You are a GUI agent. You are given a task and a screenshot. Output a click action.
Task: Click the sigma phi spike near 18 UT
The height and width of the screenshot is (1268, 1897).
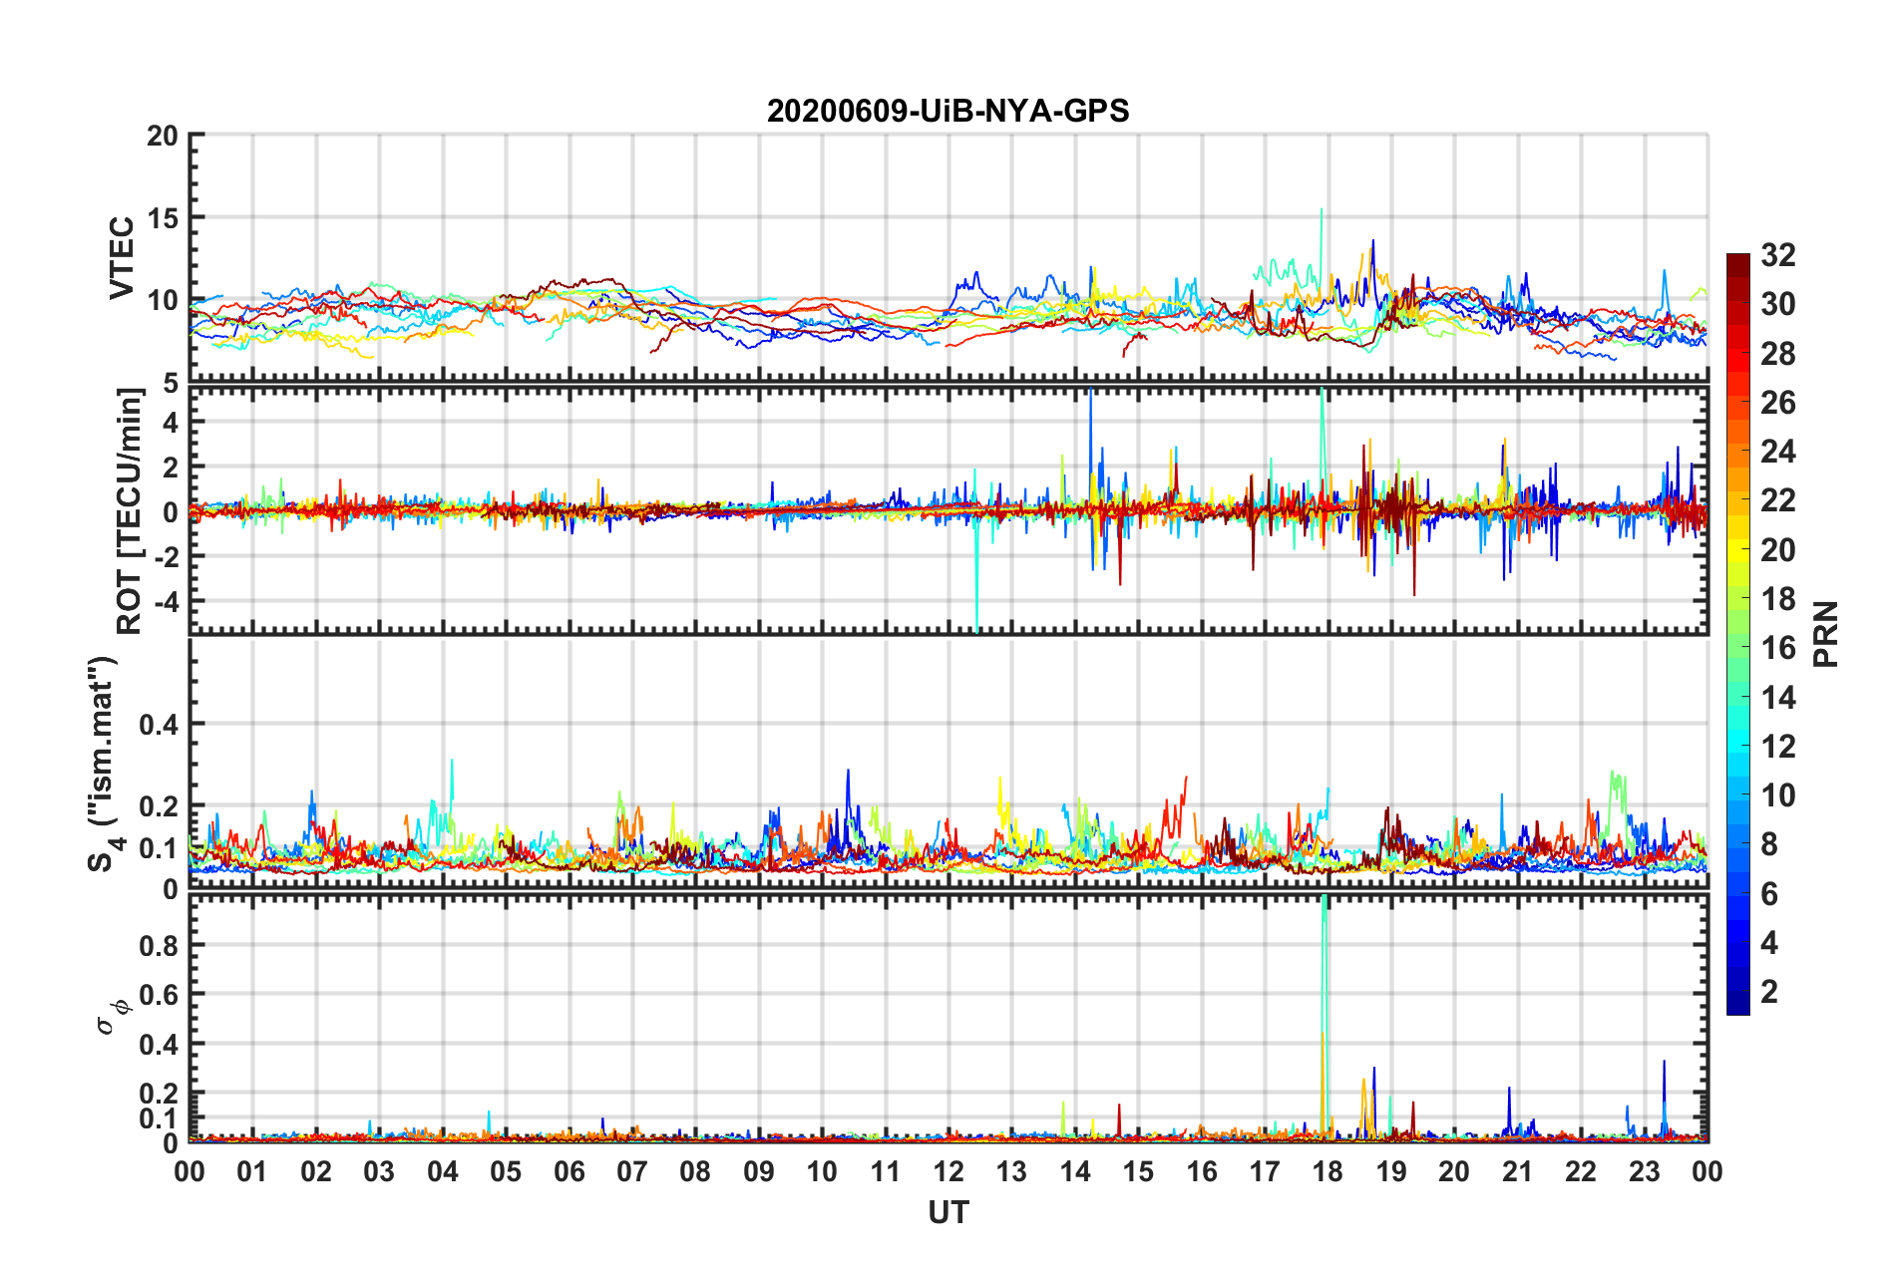tap(1324, 1017)
